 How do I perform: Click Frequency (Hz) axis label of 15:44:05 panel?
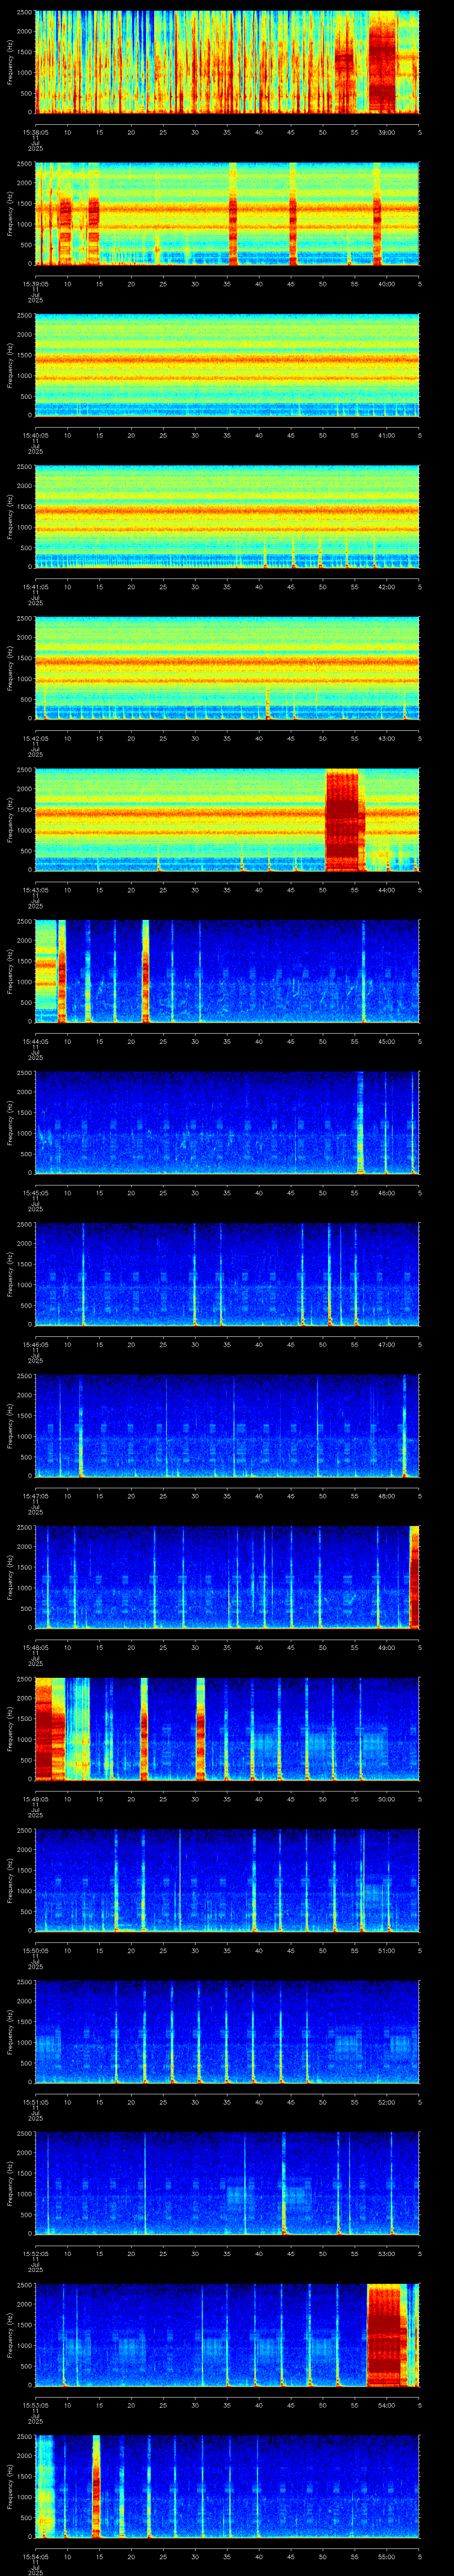click(10, 971)
